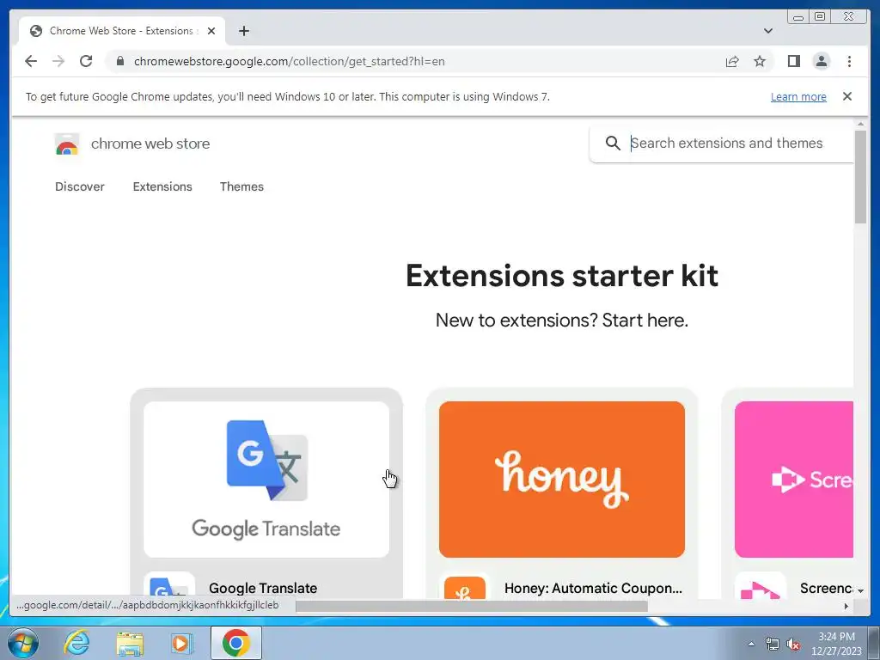The width and height of the screenshot is (880, 660).
Task: Open the profile avatar button
Action: [x=821, y=61]
